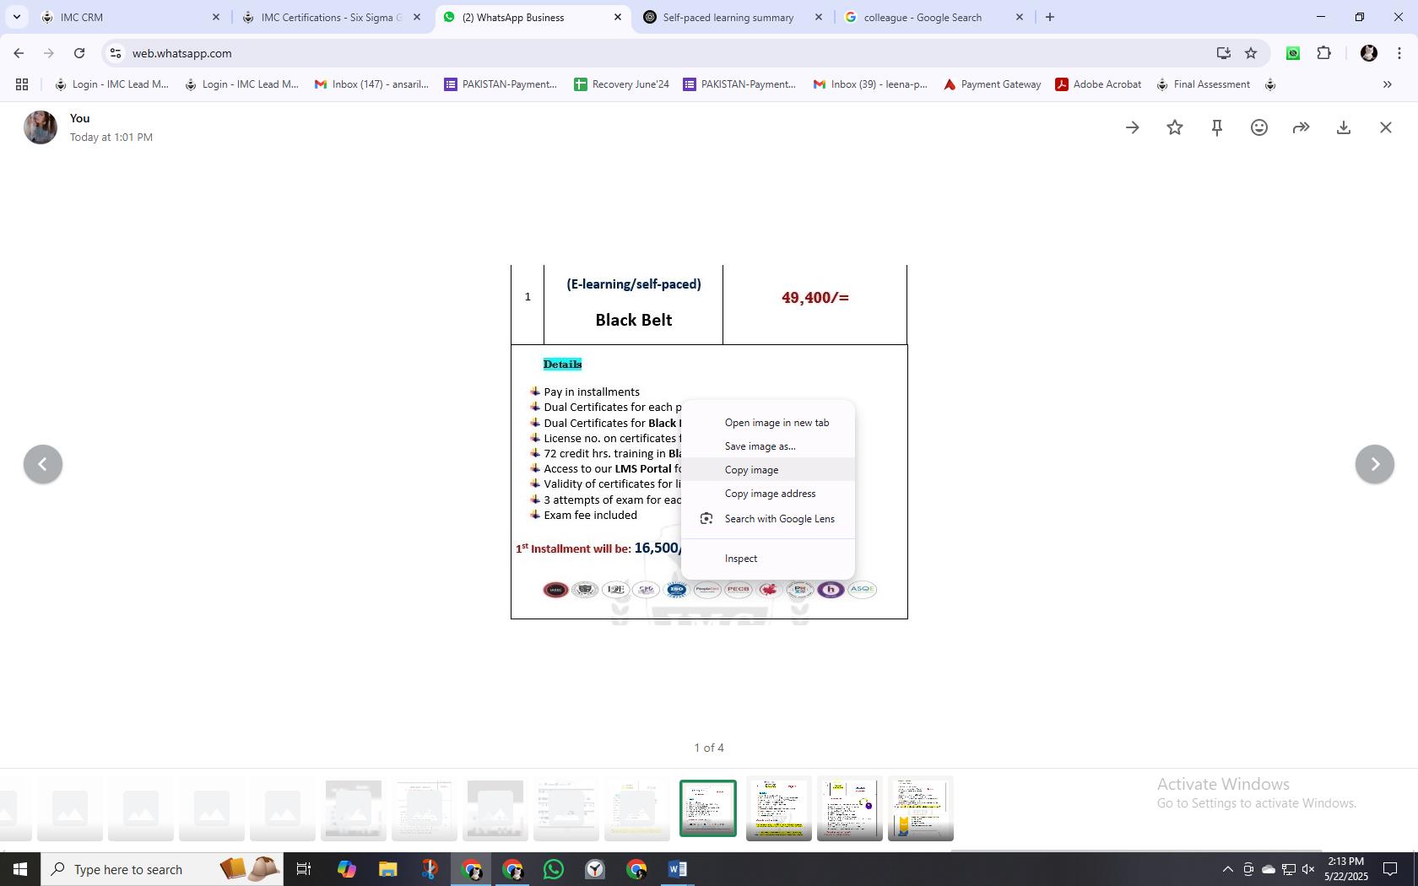
Task: Open Task View on the taskbar
Action: 304,869
